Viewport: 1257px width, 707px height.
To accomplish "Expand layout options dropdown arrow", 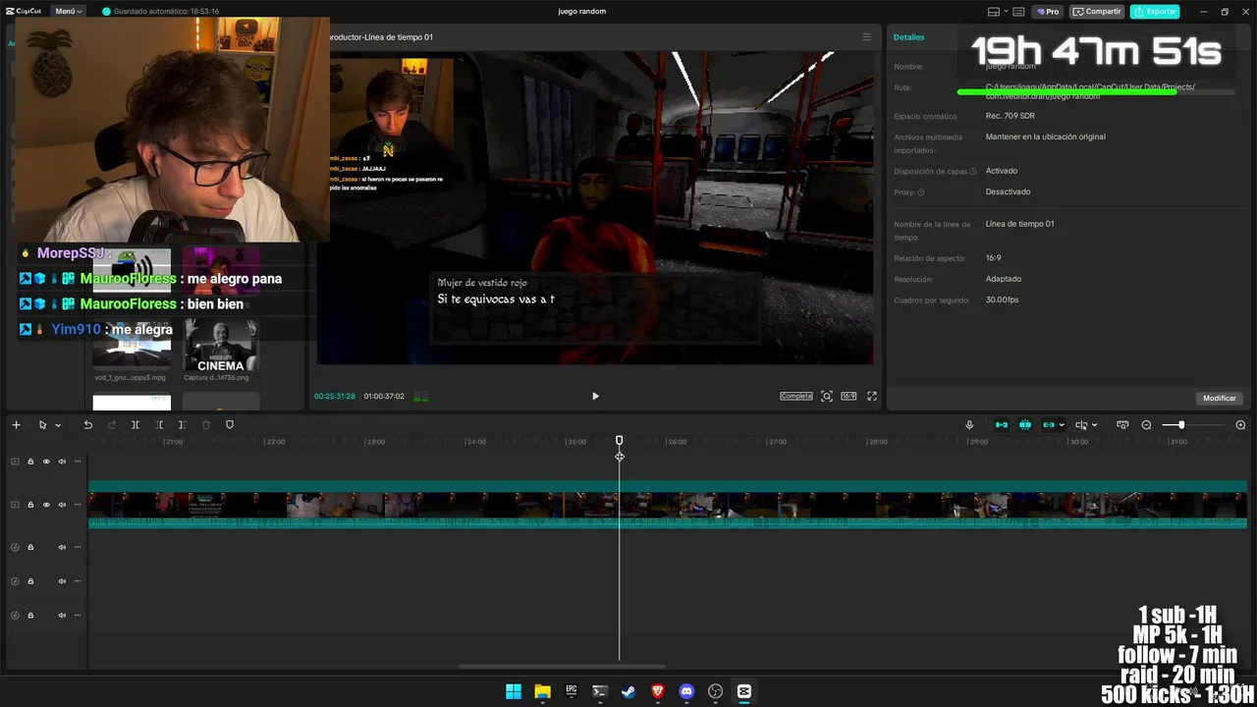I will (x=1006, y=12).
